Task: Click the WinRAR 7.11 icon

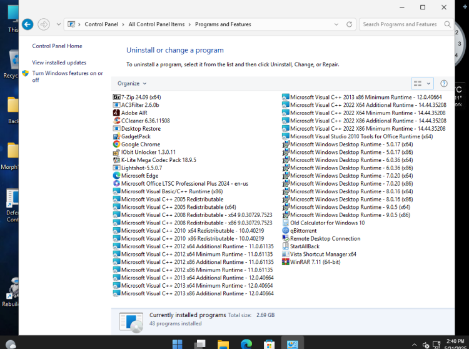Action: pos(286,262)
